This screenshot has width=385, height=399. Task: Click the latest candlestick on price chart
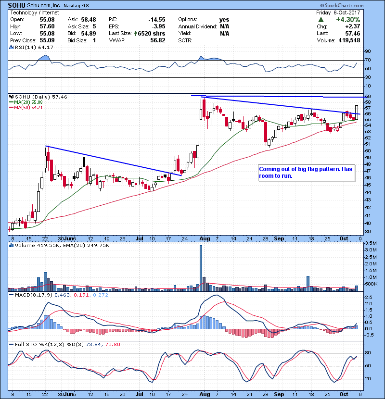[357, 112]
